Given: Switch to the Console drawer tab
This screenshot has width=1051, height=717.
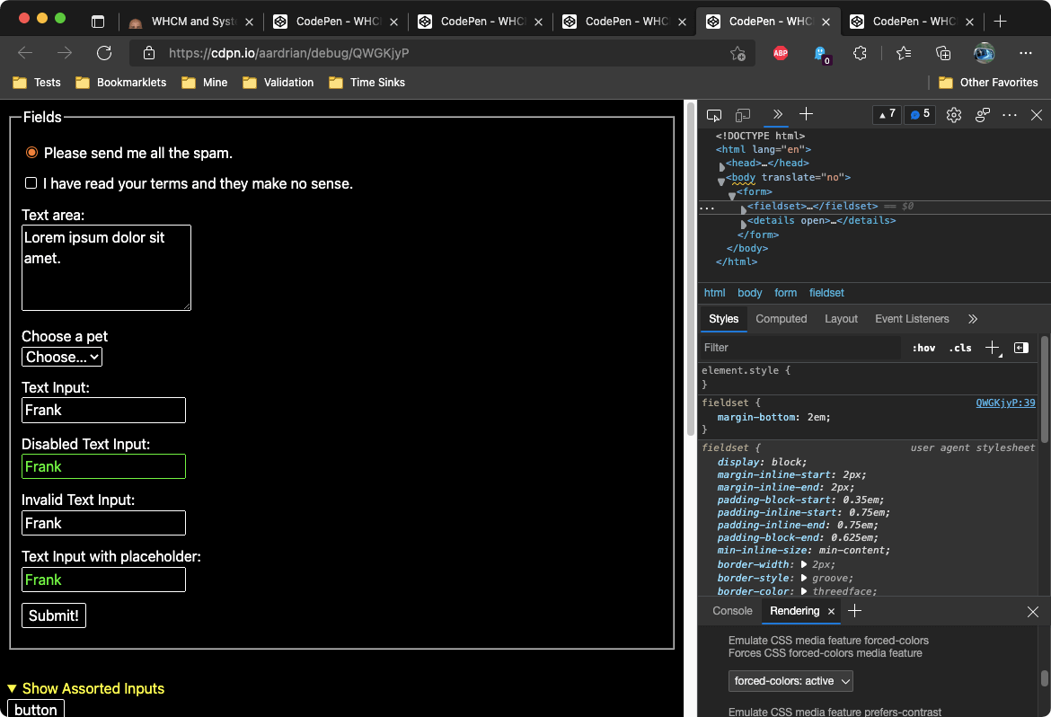Looking at the screenshot, I should pos(733,611).
